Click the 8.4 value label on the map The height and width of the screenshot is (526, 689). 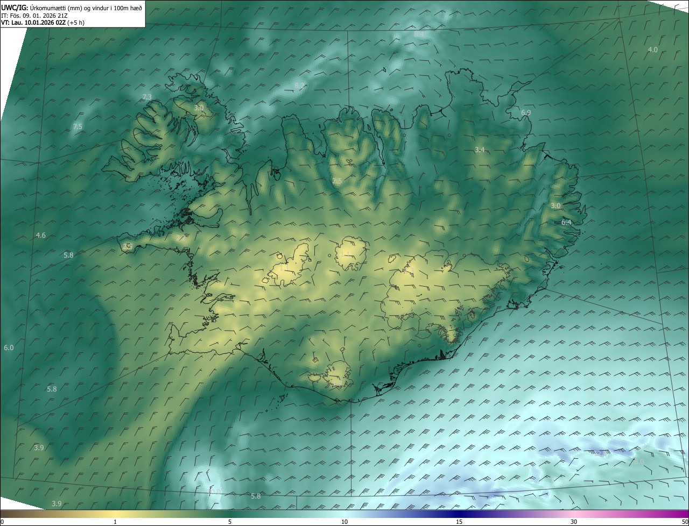419,34
